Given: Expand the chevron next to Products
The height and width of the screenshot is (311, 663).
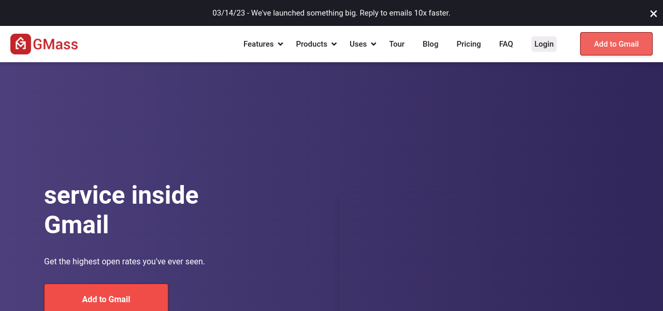Looking at the screenshot, I should point(334,45).
